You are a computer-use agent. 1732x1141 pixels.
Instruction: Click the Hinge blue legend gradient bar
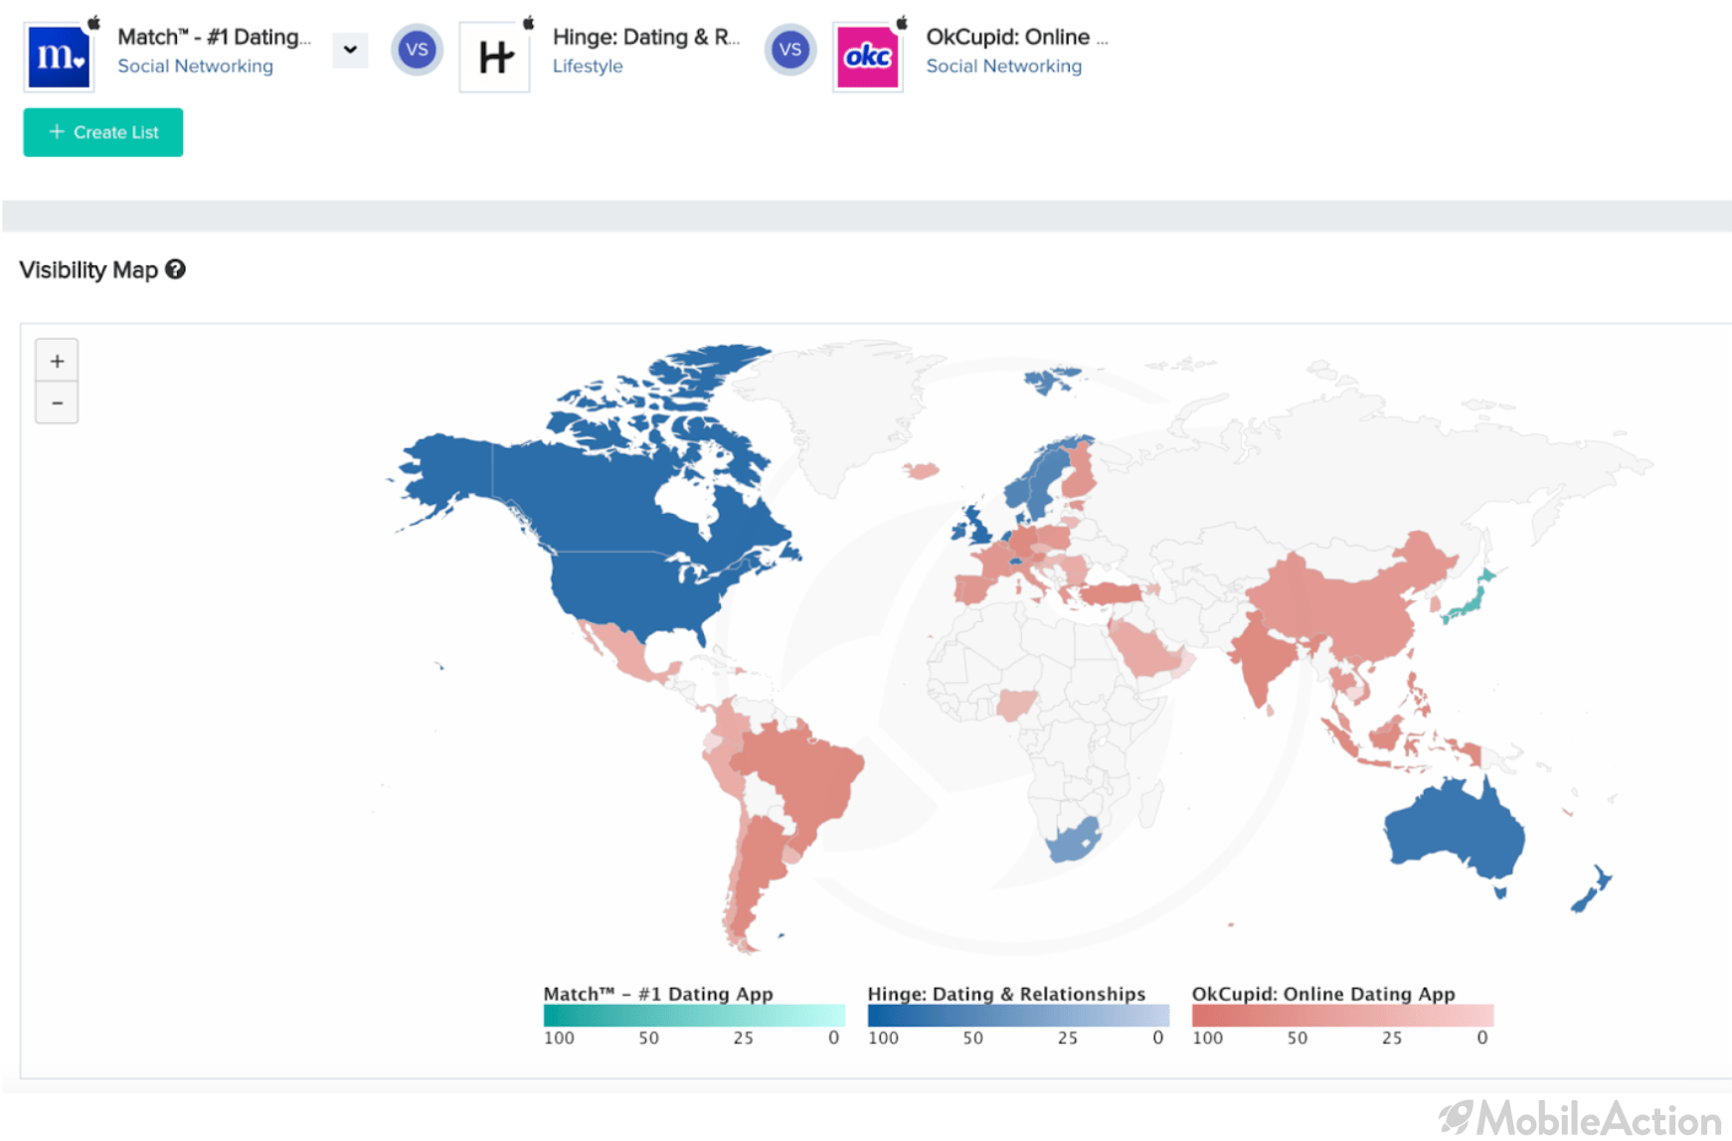(x=1018, y=1015)
